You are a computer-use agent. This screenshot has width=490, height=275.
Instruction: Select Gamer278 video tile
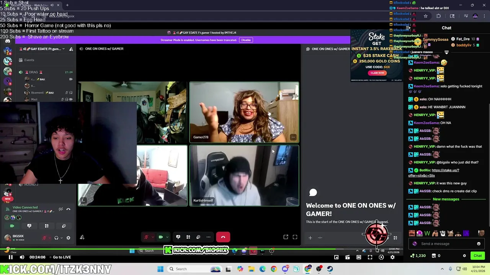[244, 112]
